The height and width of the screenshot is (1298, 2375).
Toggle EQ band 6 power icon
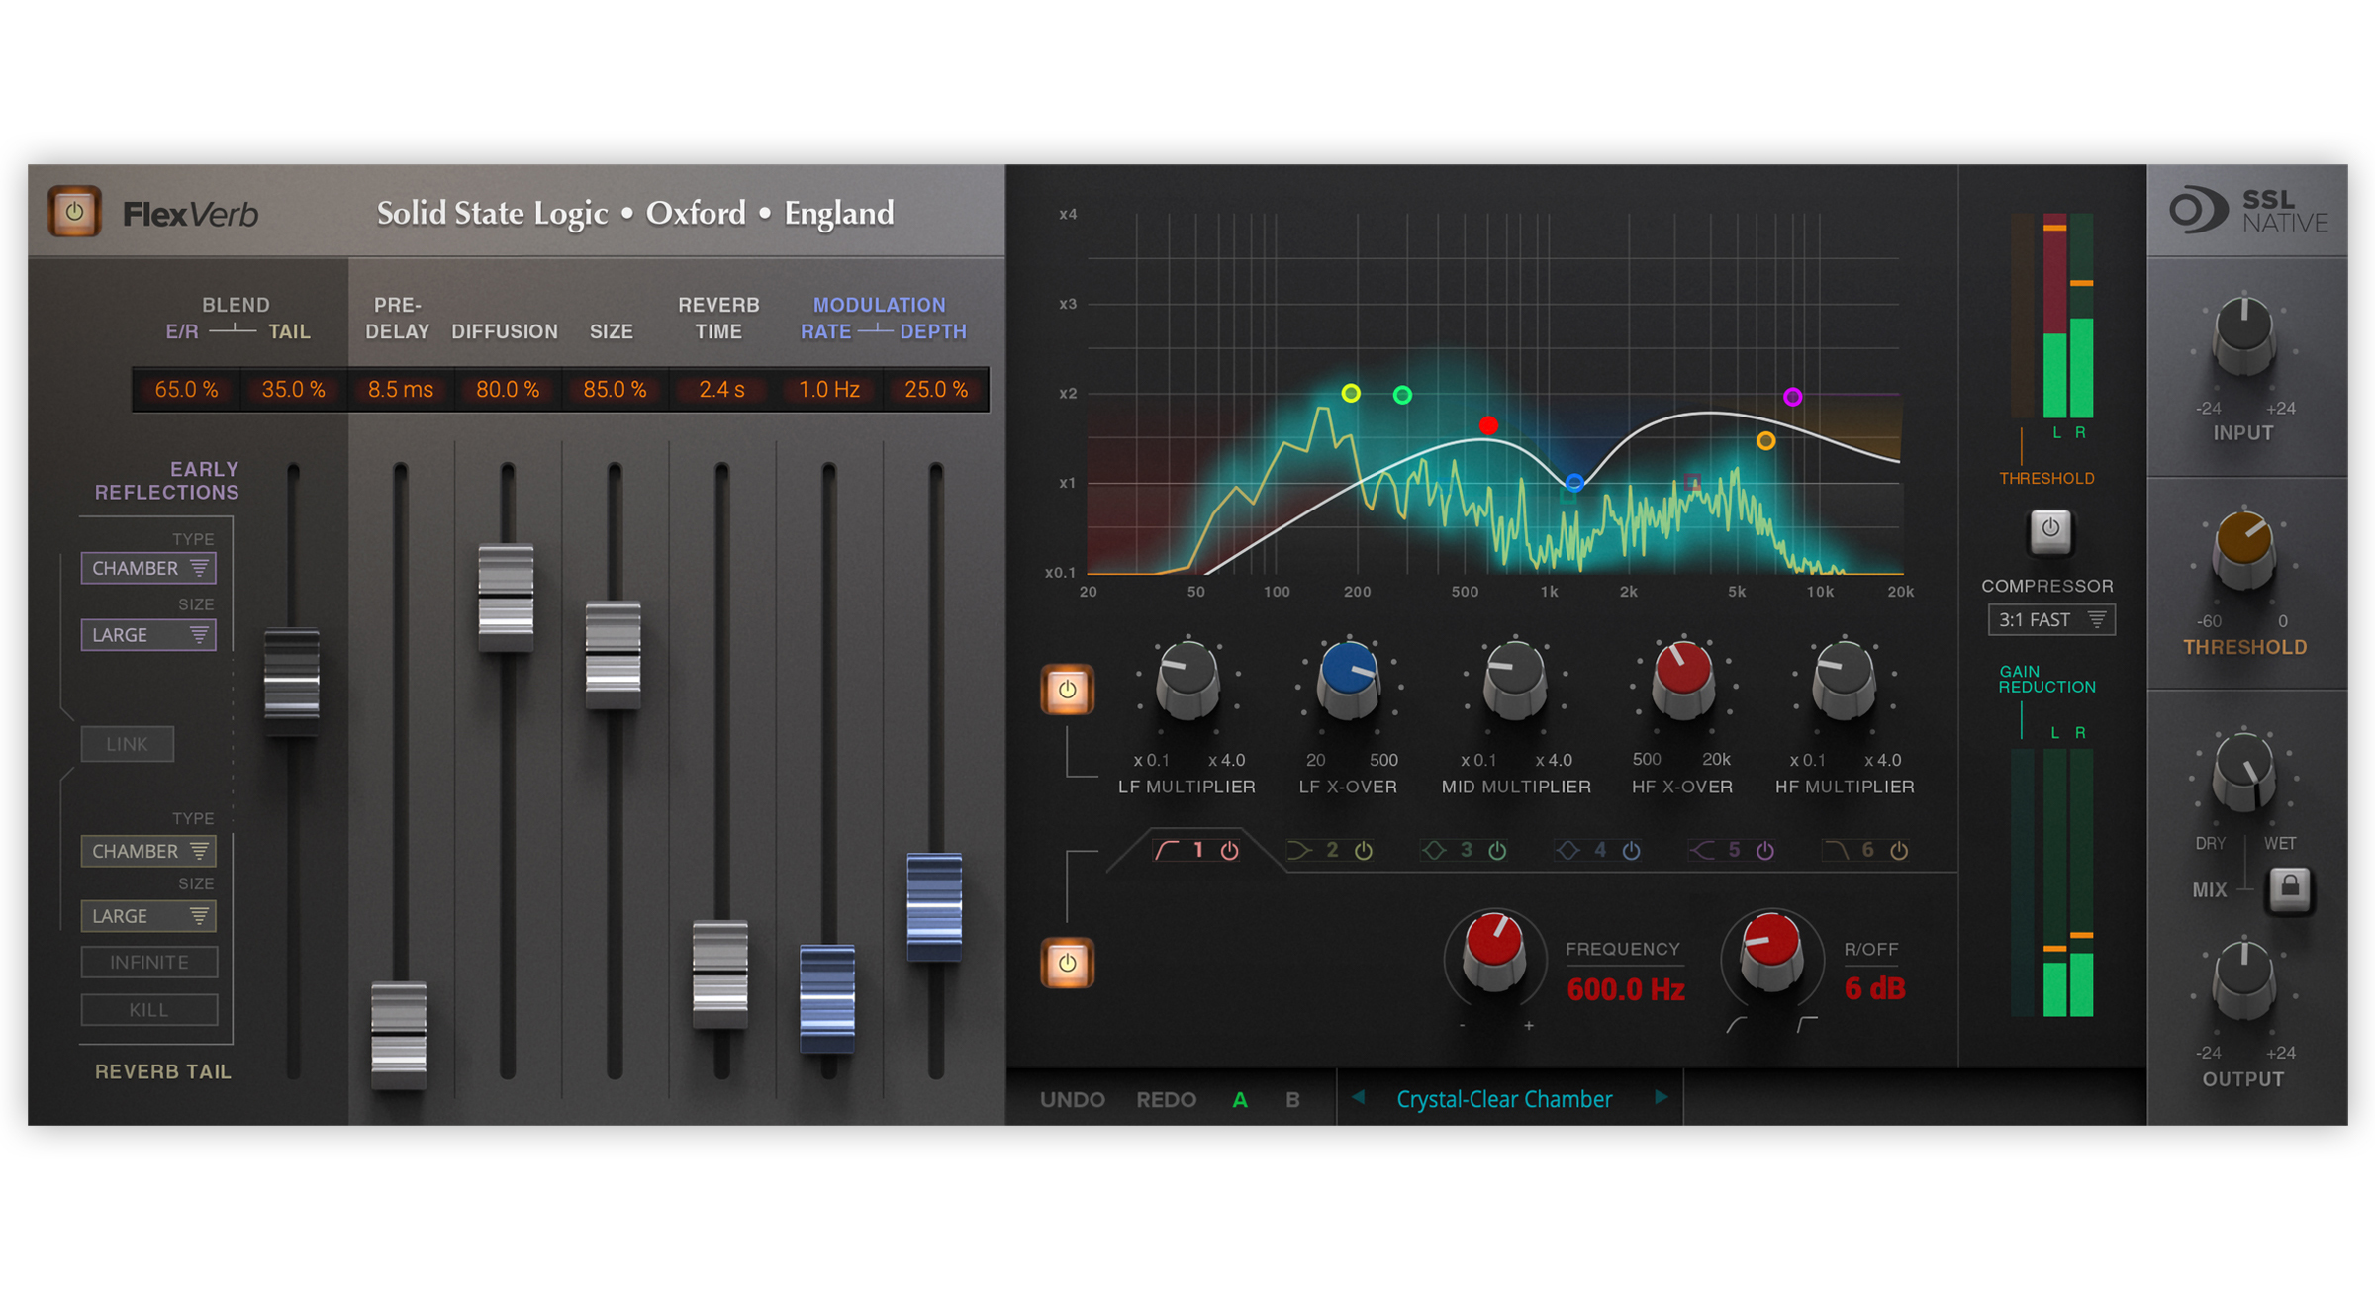point(1898,851)
